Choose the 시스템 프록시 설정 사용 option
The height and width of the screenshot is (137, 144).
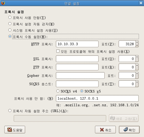[10, 30]
